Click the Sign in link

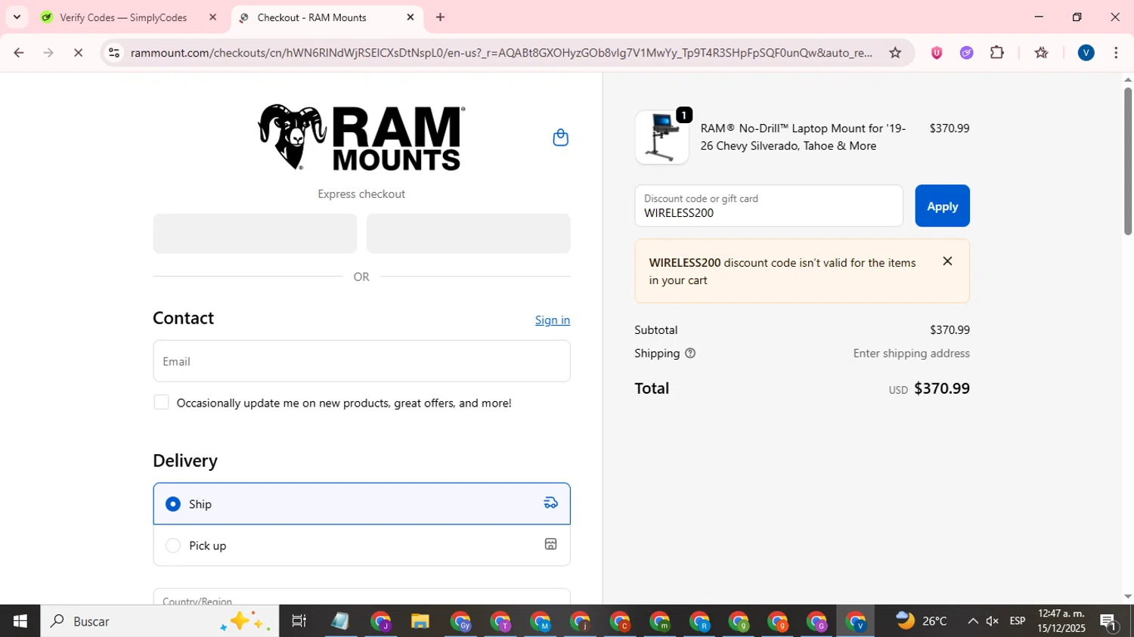tap(553, 320)
